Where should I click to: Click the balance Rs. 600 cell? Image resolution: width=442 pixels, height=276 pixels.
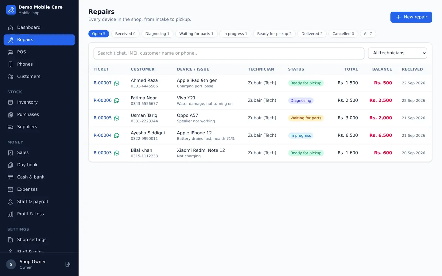pos(383,153)
